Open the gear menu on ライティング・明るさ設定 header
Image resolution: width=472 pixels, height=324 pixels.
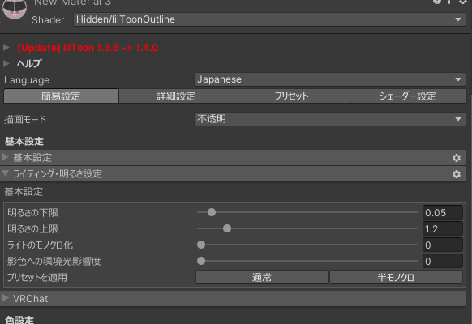457,174
